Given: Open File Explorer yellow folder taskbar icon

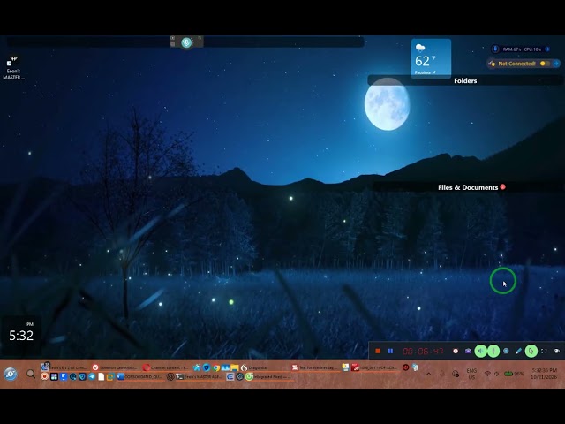Looking at the screenshot, I should pyautogui.click(x=235, y=367).
